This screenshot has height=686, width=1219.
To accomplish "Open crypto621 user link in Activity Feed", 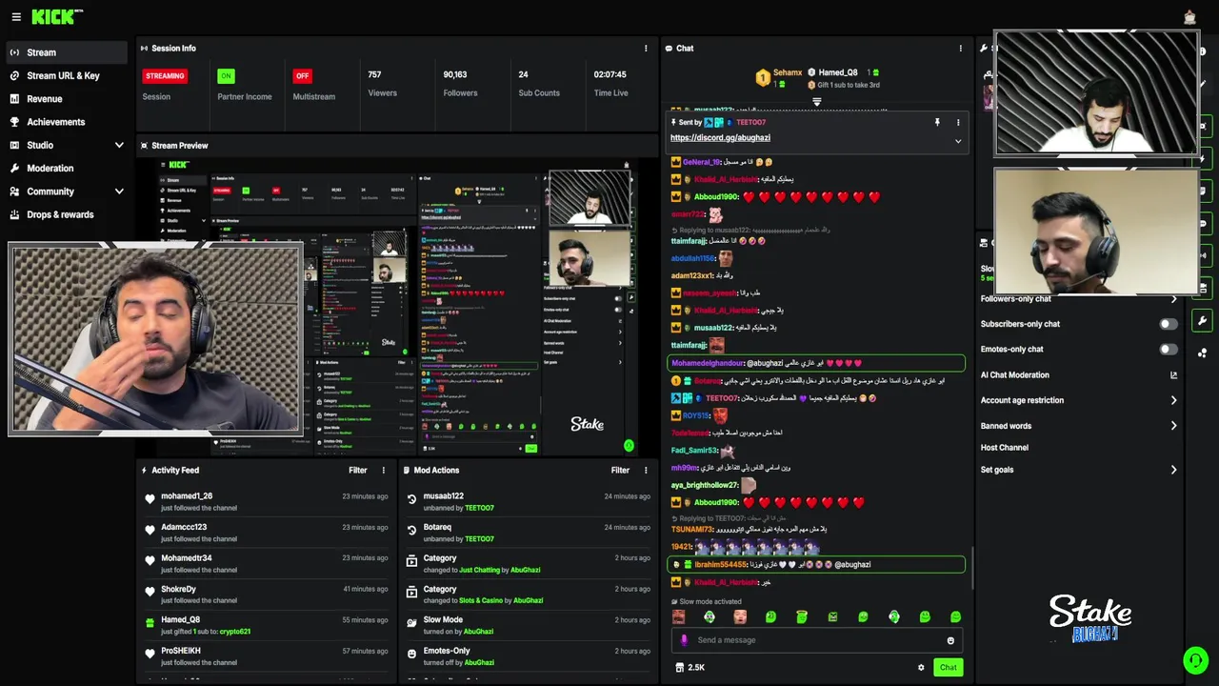I will pos(235,632).
